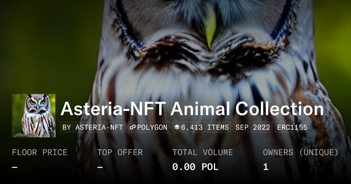351x184 pixels.
Task: Click the POLYGON network badge
Action: click(148, 127)
